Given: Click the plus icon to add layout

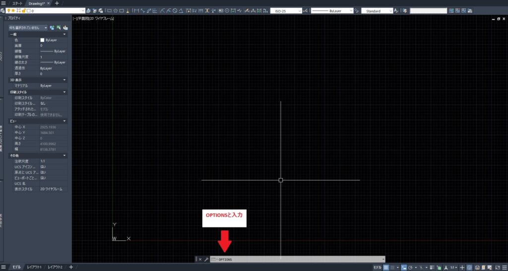Looking at the screenshot, I should pos(71,267).
